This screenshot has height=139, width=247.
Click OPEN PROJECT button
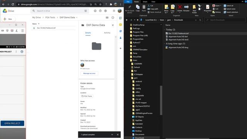pyautogui.click(x=12, y=124)
